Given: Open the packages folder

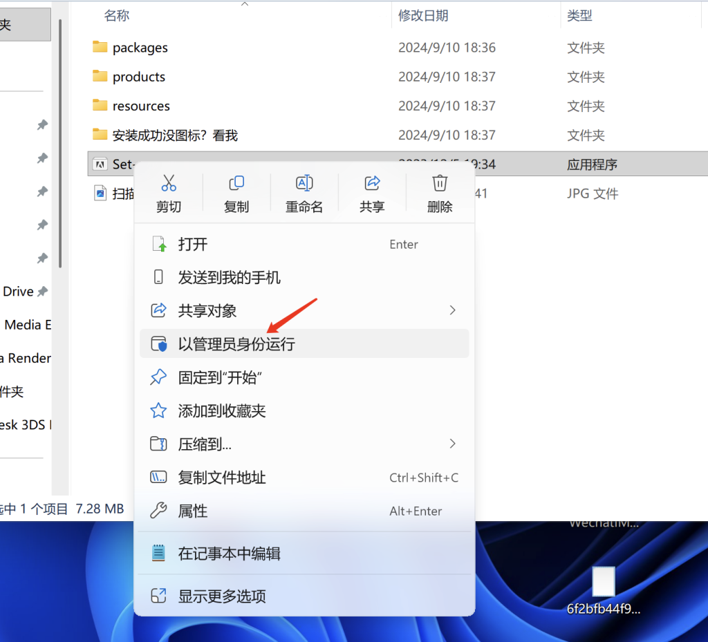Looking at the screenshot, I should 140,48.
